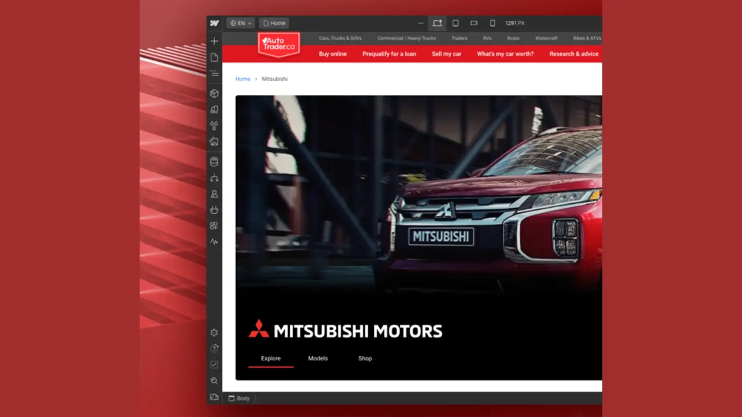Select the Explore tab
The width and height of the screenshot is (742, 417).
271,358
